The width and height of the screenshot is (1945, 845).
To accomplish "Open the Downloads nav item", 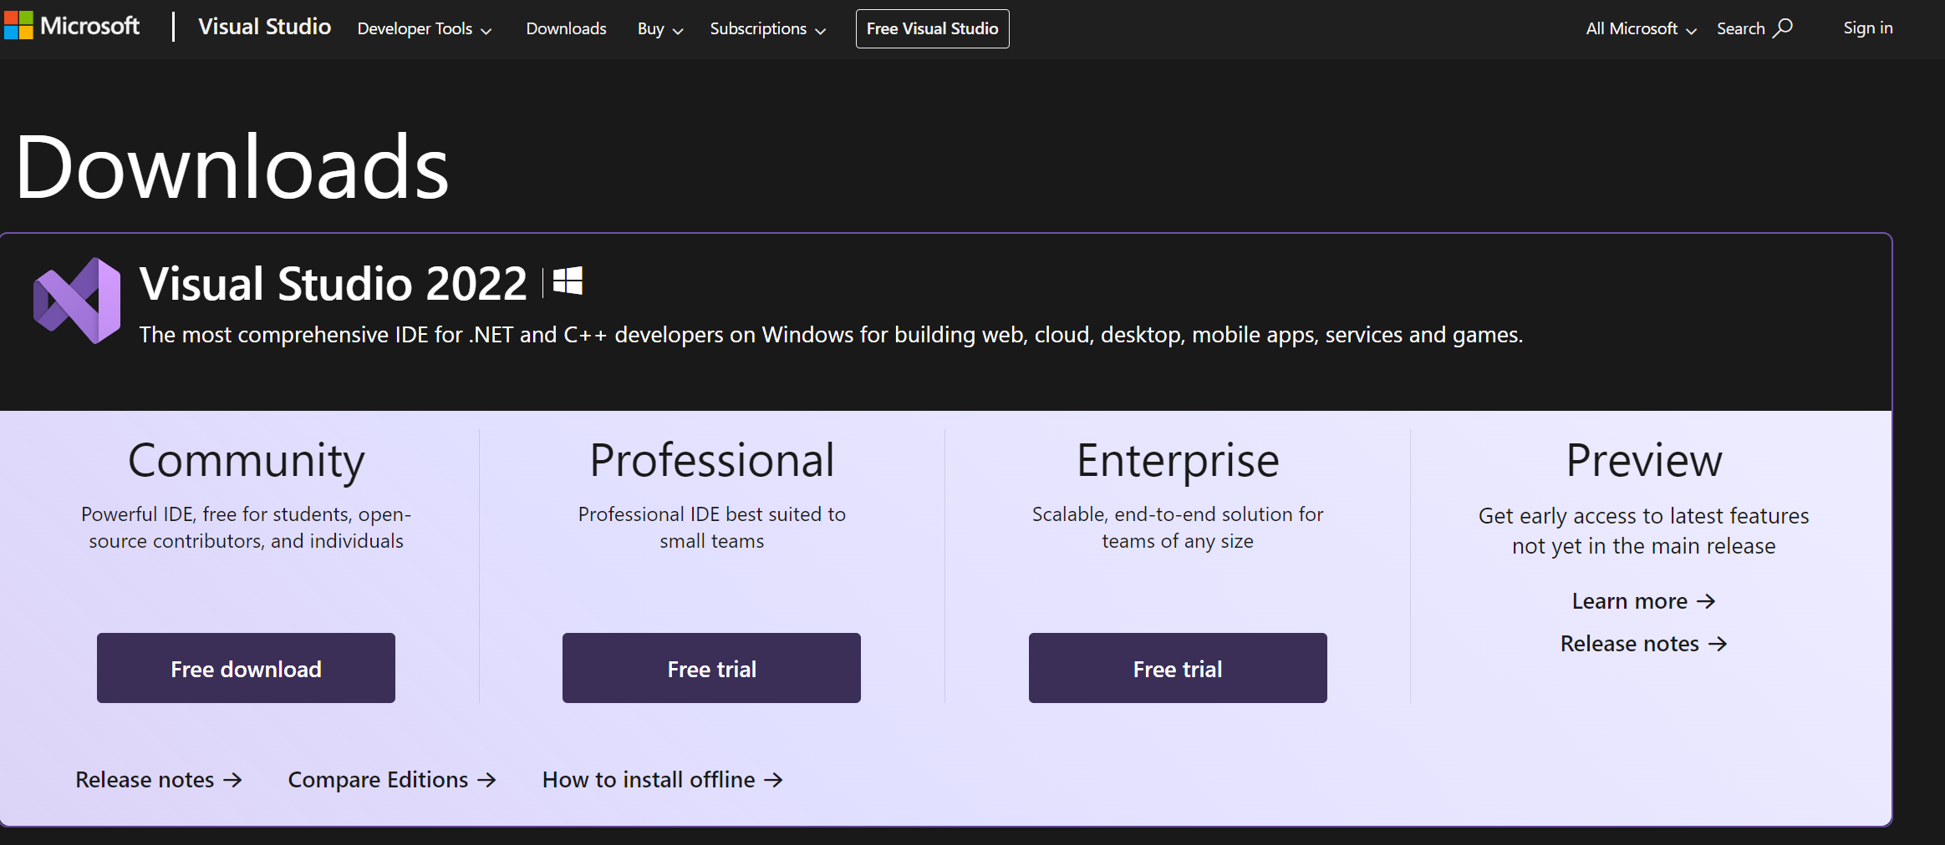I will (x=566, y=28).
